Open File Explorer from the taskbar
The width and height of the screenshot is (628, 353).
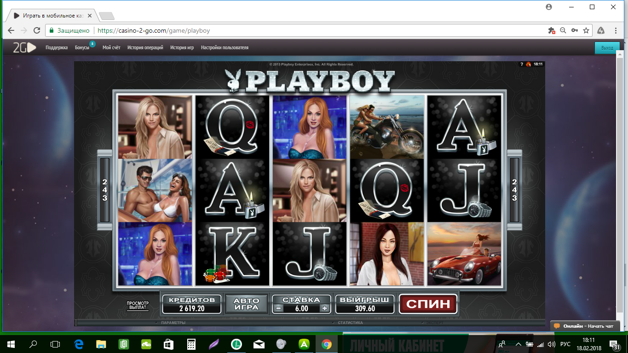(x=101, y=344)
